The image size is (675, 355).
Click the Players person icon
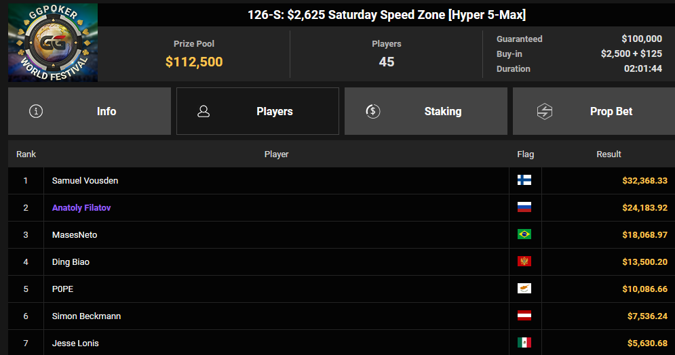[204, 111]
